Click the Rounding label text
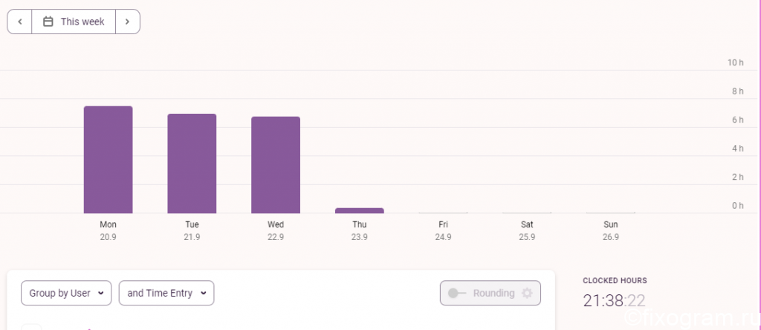 [x=493, y=293]
